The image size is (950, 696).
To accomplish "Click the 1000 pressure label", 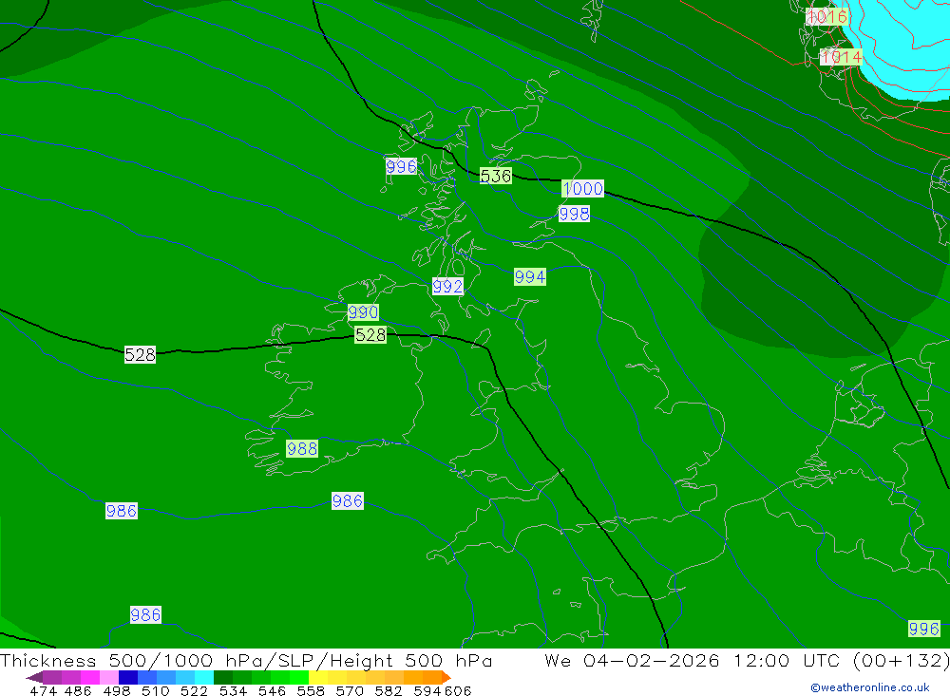I will (x=582, y=188).
